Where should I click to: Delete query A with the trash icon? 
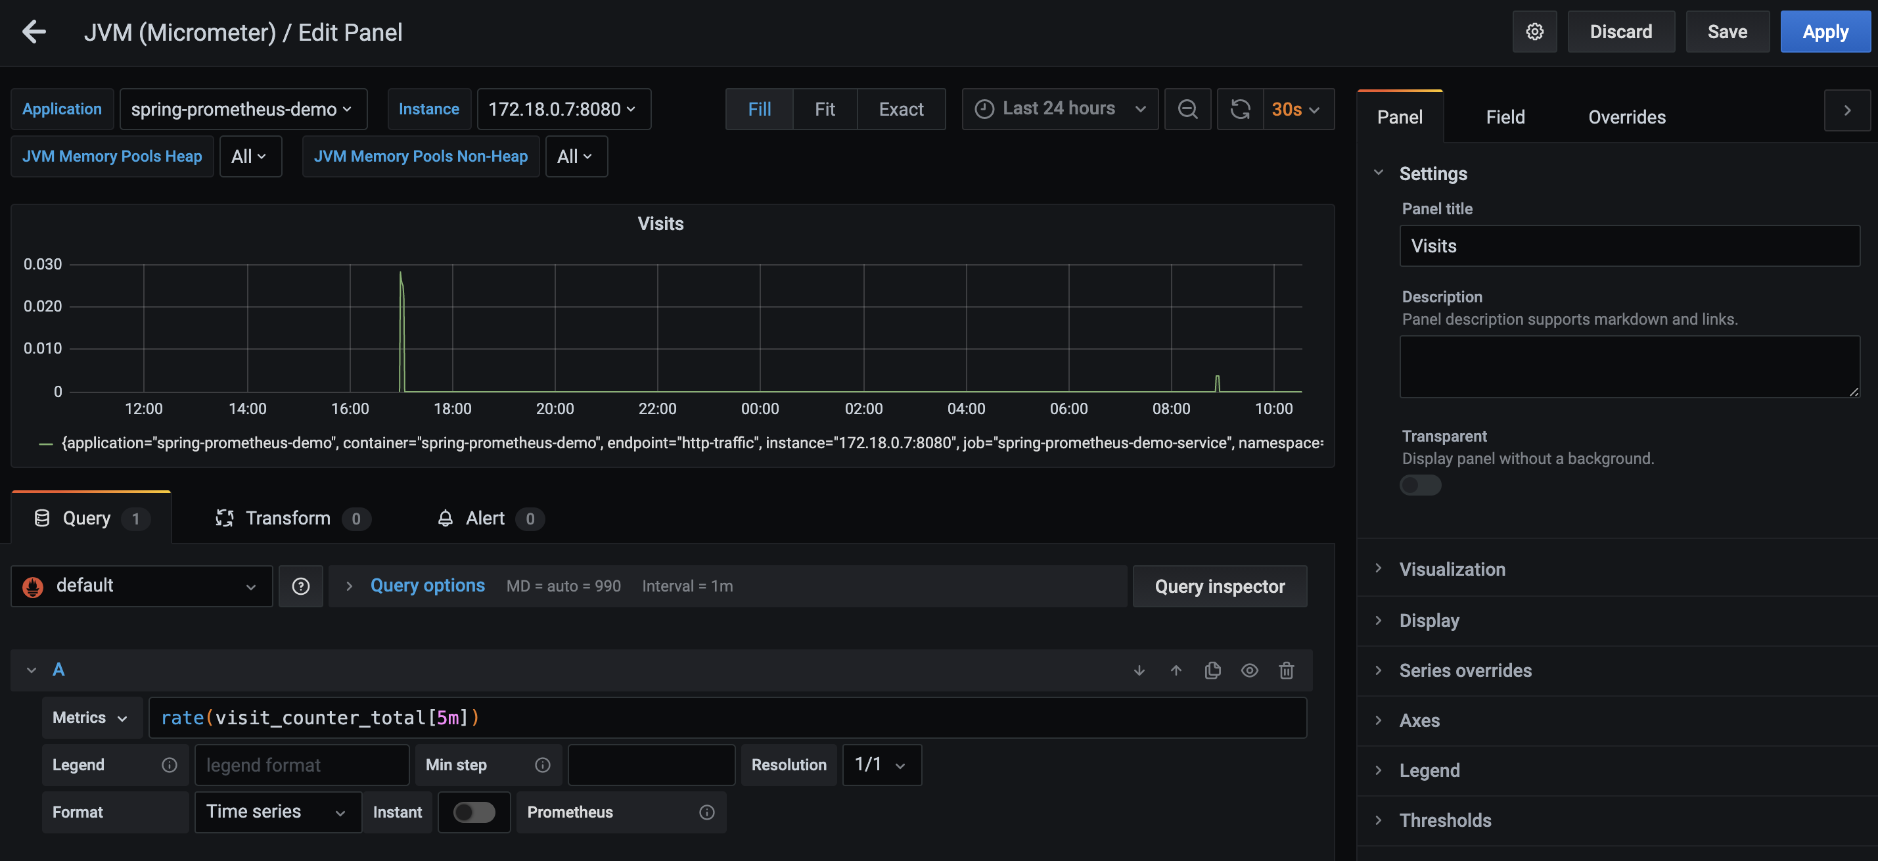[x=1286, y=670]
